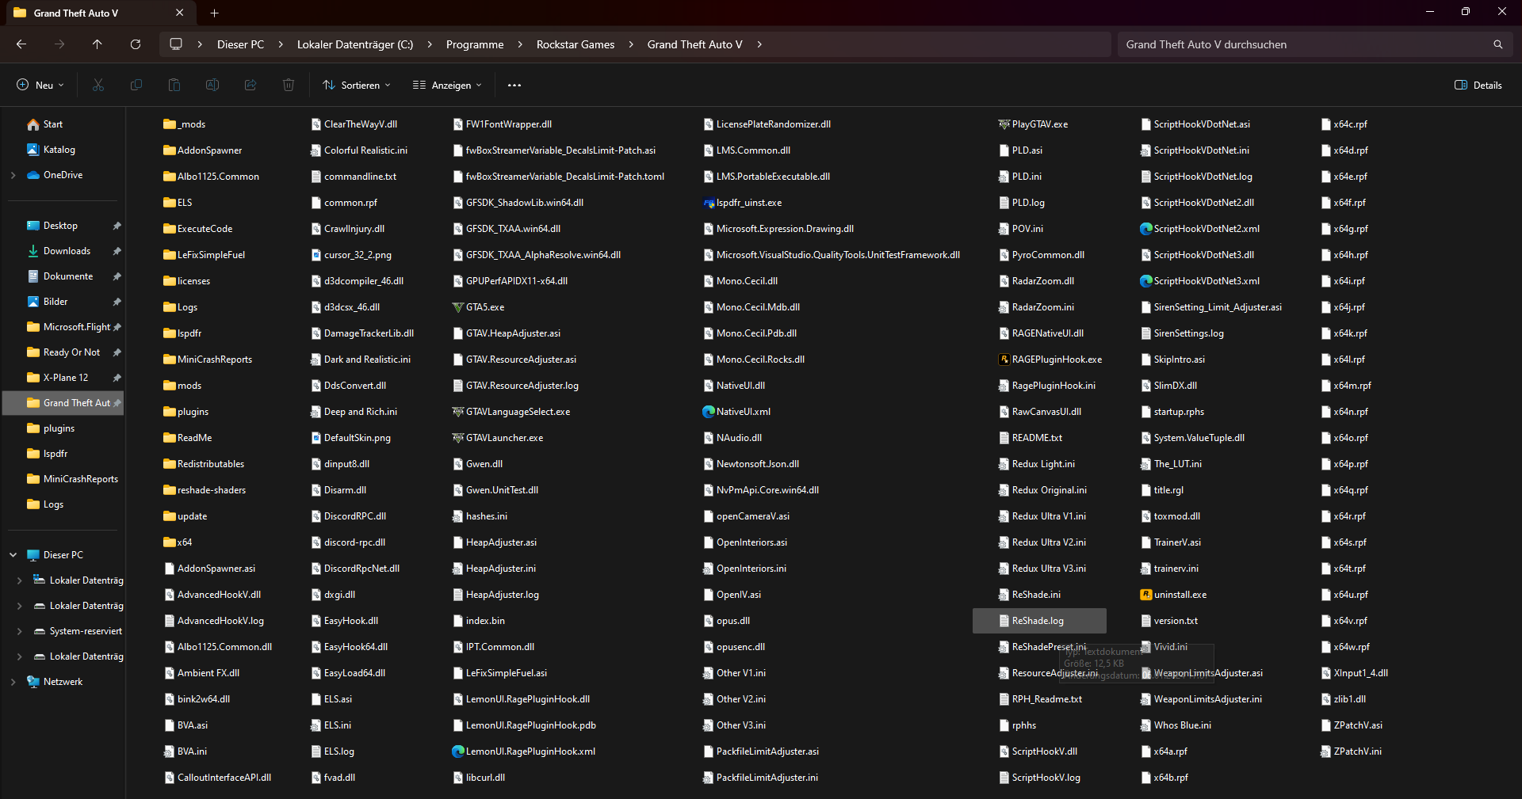Expand the Netzwerk tree node

click(13, 682)
